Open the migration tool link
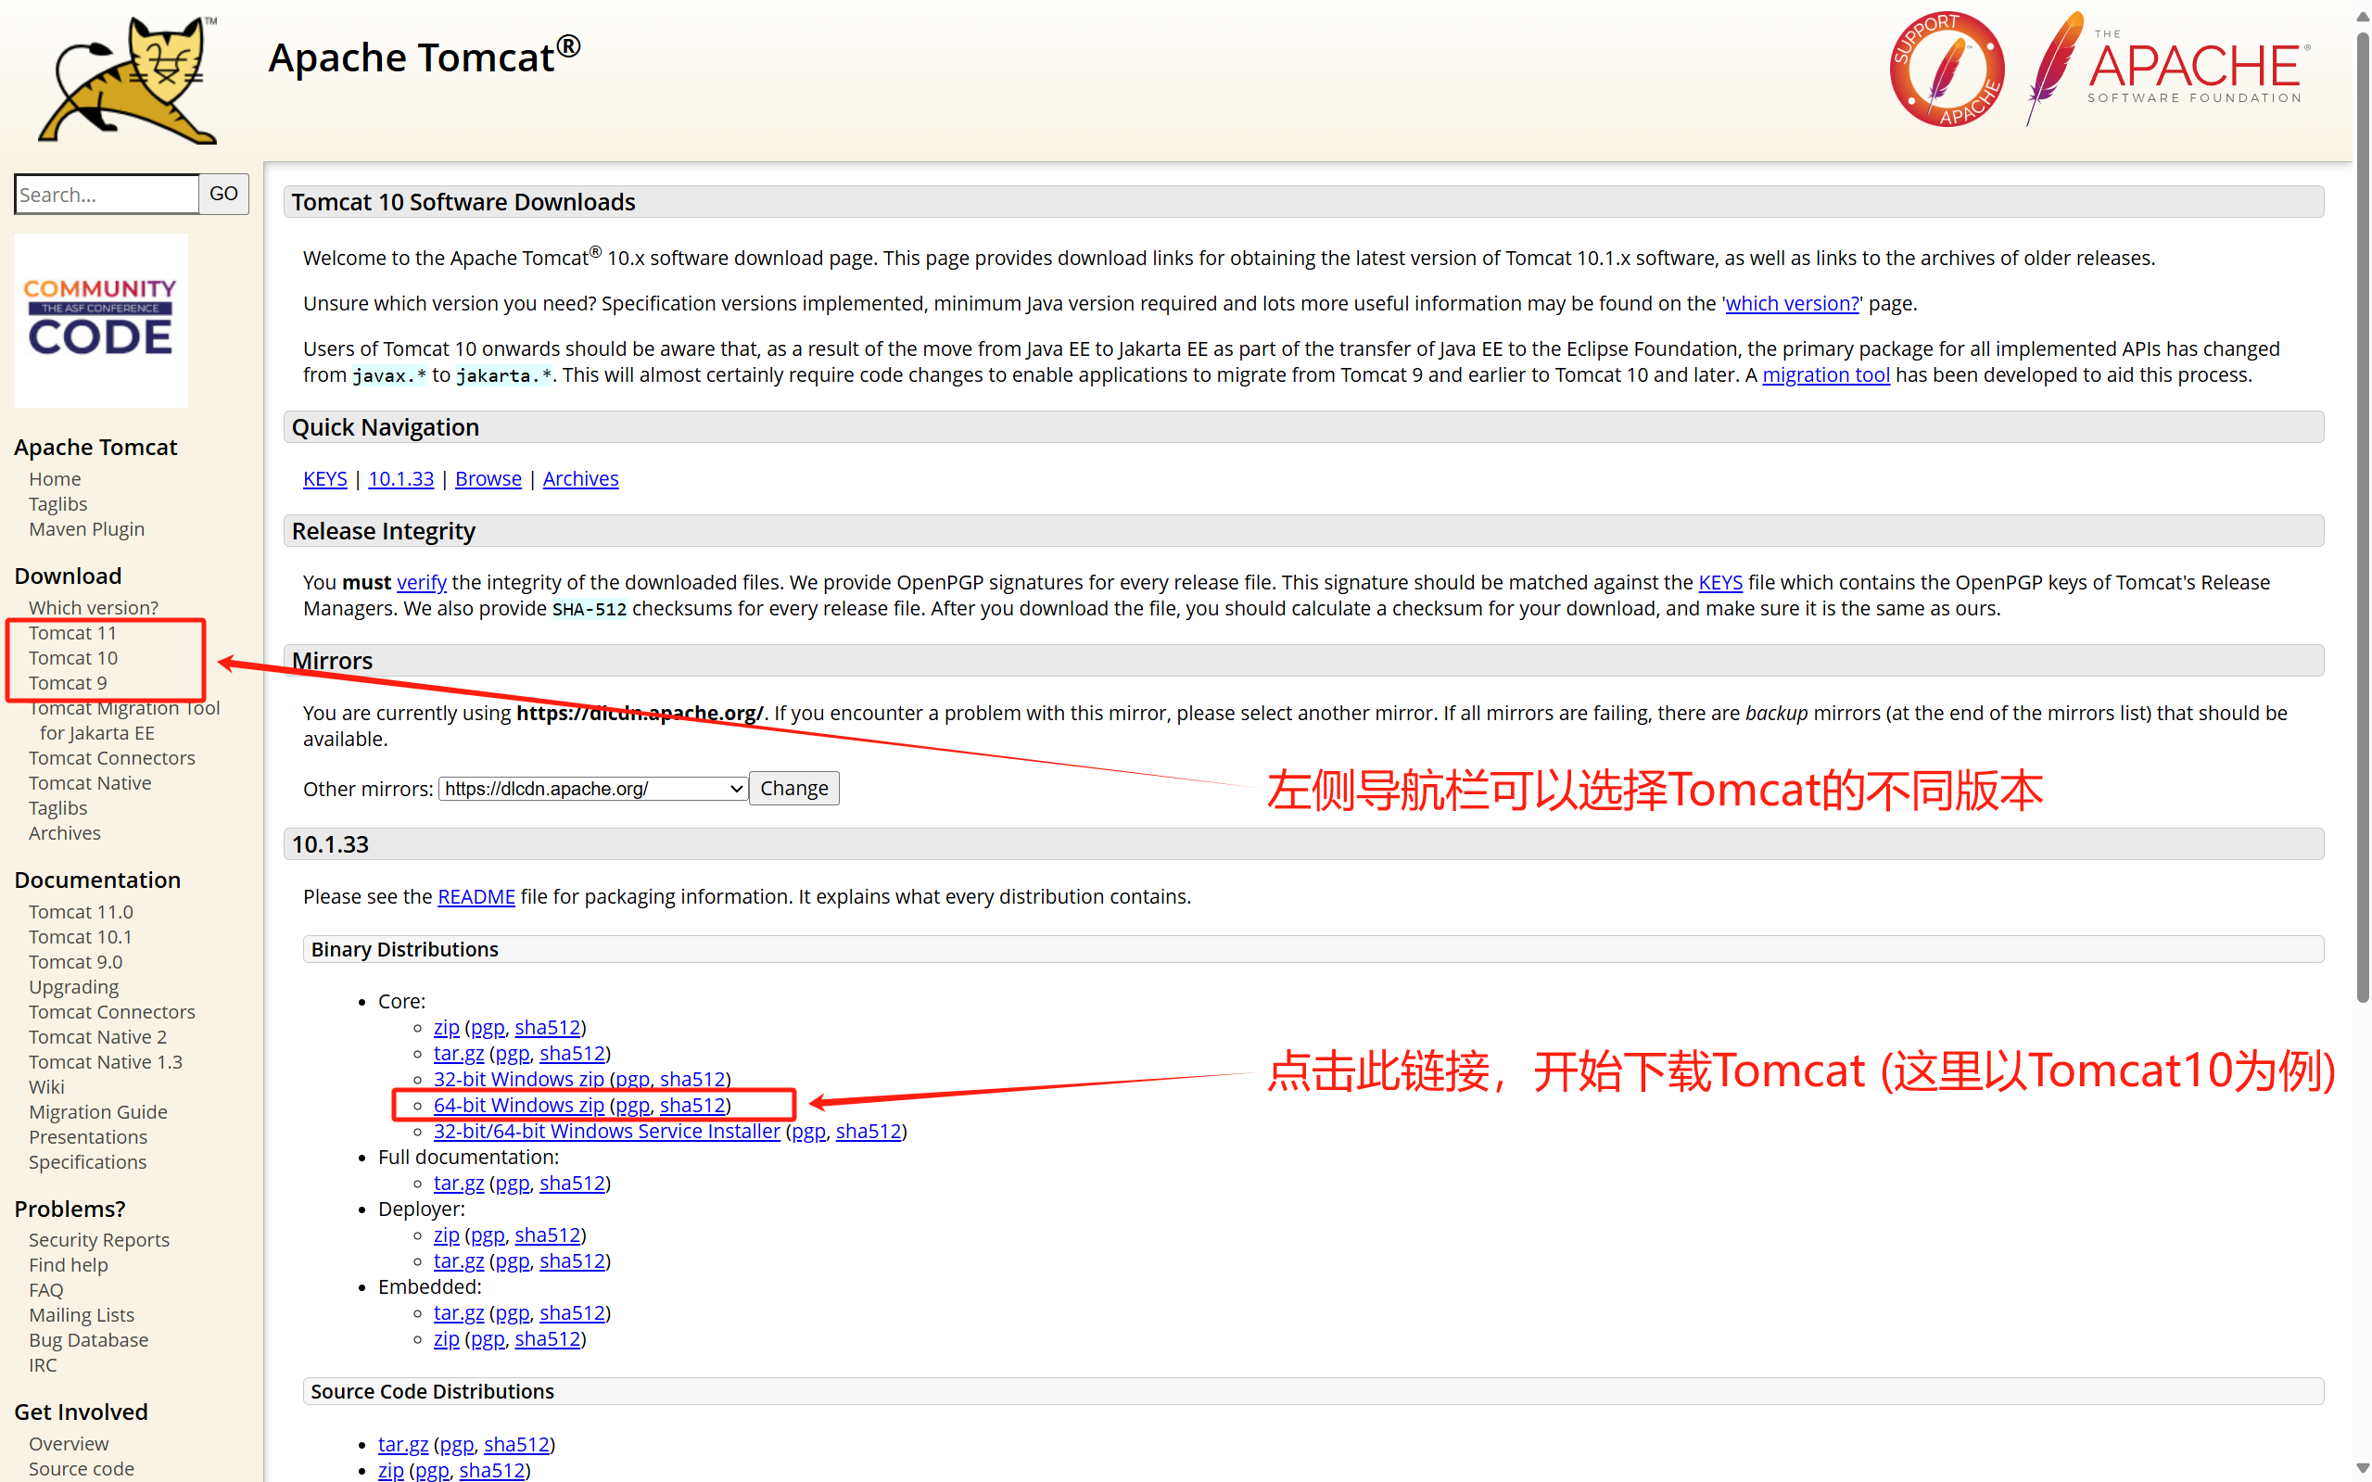This screenshot has width=2372, height=1482. (x=1826, y=374)
